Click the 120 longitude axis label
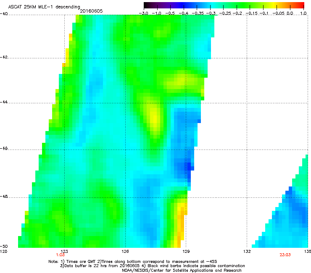311x273 pixels. 3,252
